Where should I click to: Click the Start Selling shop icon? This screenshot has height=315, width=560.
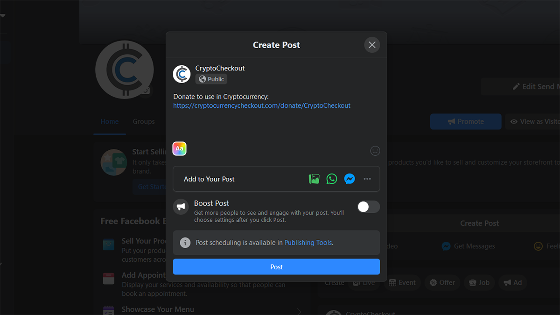click(114, 162)
